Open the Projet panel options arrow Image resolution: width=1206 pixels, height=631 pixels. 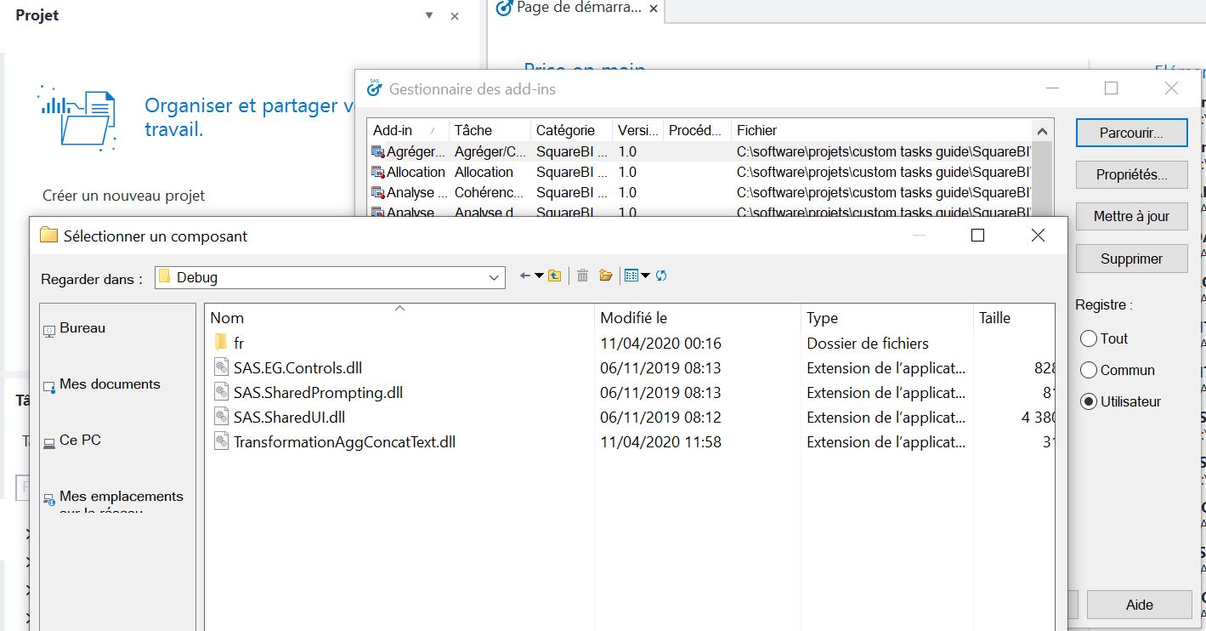[x=429, y=15]
